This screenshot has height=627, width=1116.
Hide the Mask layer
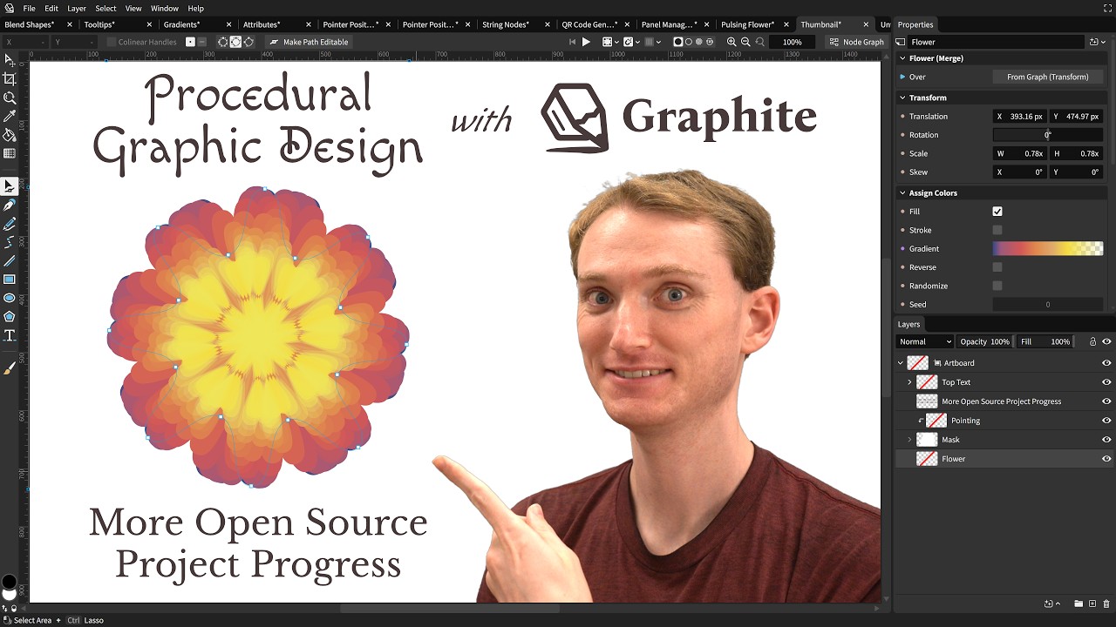pyautogui.click(x=1106, y=440)
